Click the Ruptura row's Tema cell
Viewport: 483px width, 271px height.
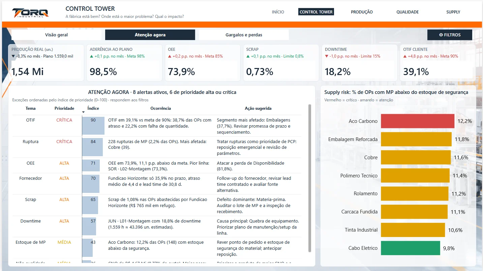[x=30, y=142]
